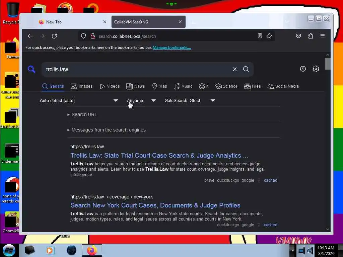This screenshot has height=257, width=343.
Task: Show hidden tray icons arrow
Action: (x=293, y=250)
